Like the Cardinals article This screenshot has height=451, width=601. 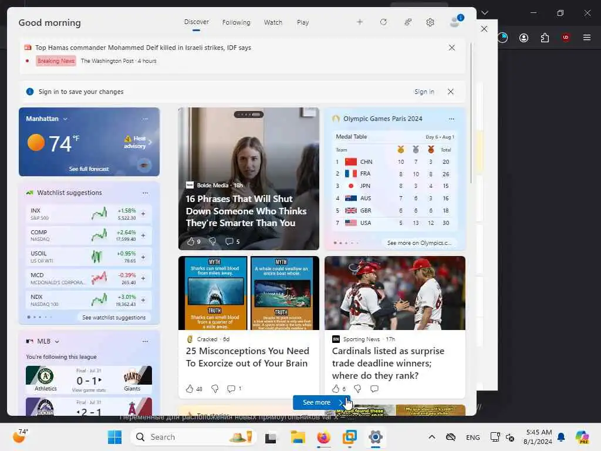point(336,389)
